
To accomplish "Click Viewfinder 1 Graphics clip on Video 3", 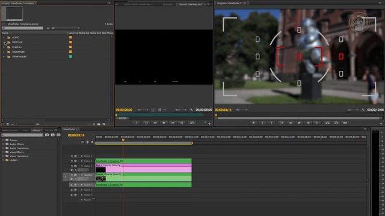I will tap(143, 161).
